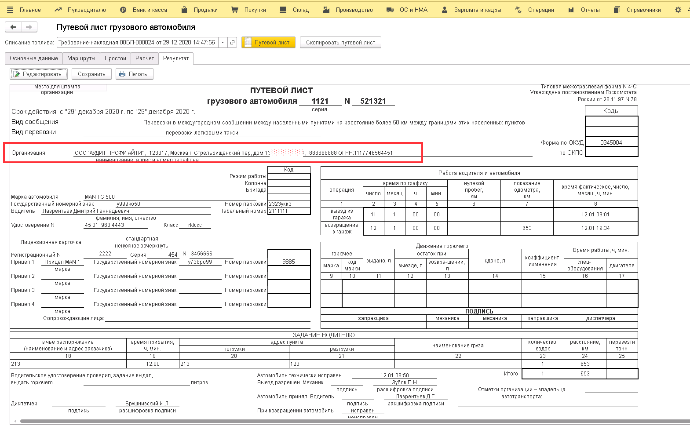This screenshot has width=690, height=426.
Task: Expand the Списание топлива dropdown arrow
Action: tap(223, 43)
